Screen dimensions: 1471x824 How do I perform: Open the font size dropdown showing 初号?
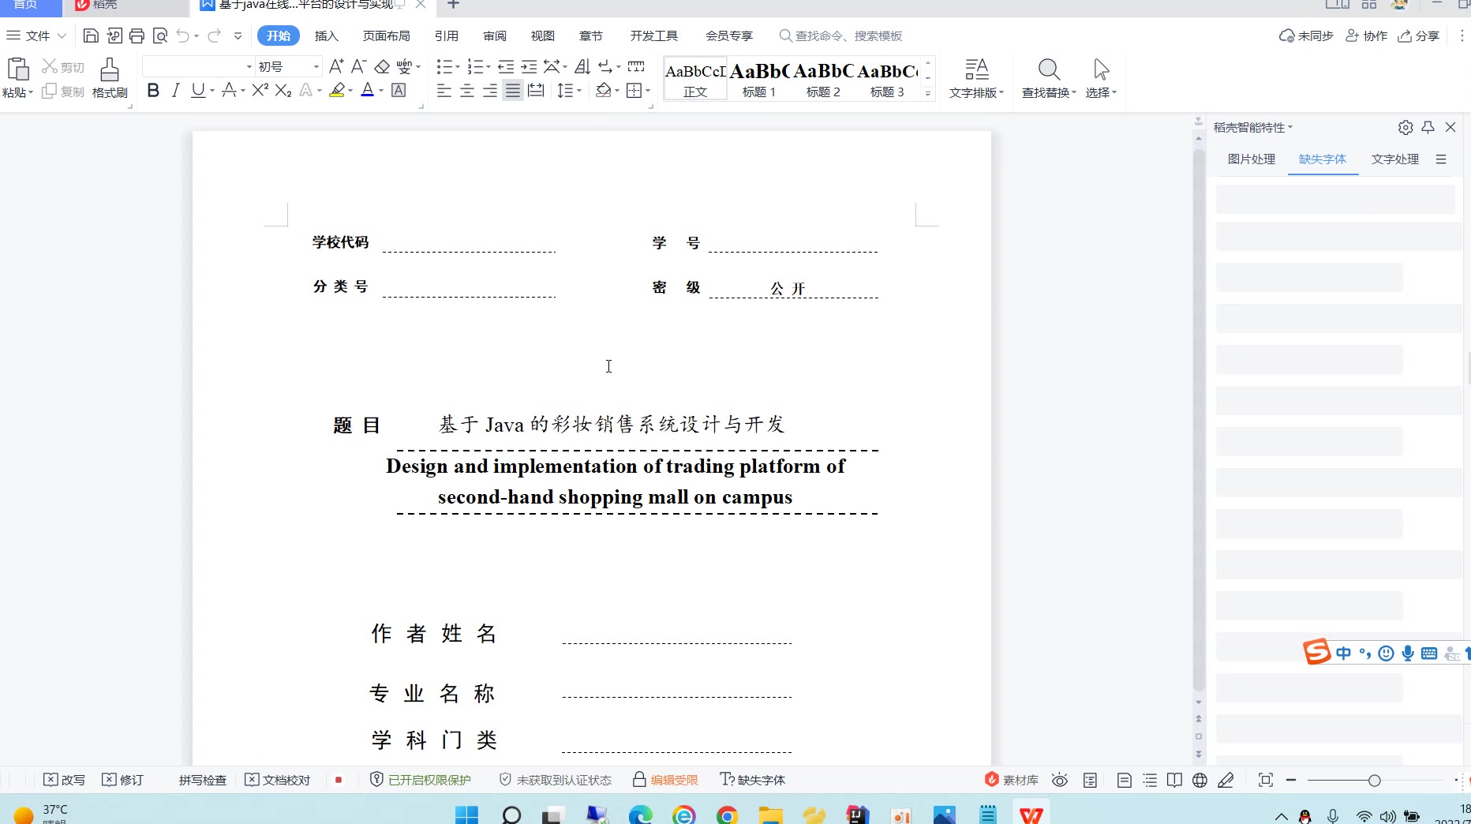316,66
